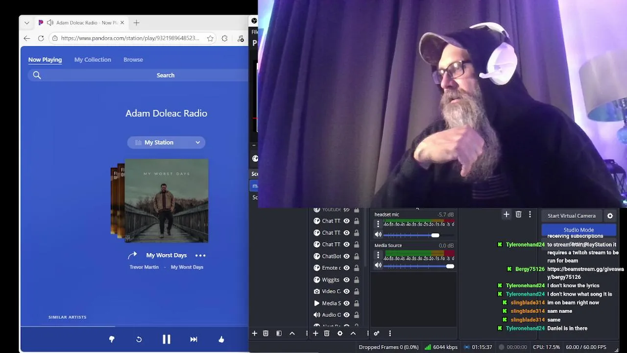Share the My Worst Days track
This screenshot has width=627, height=353.
[132, 255]
